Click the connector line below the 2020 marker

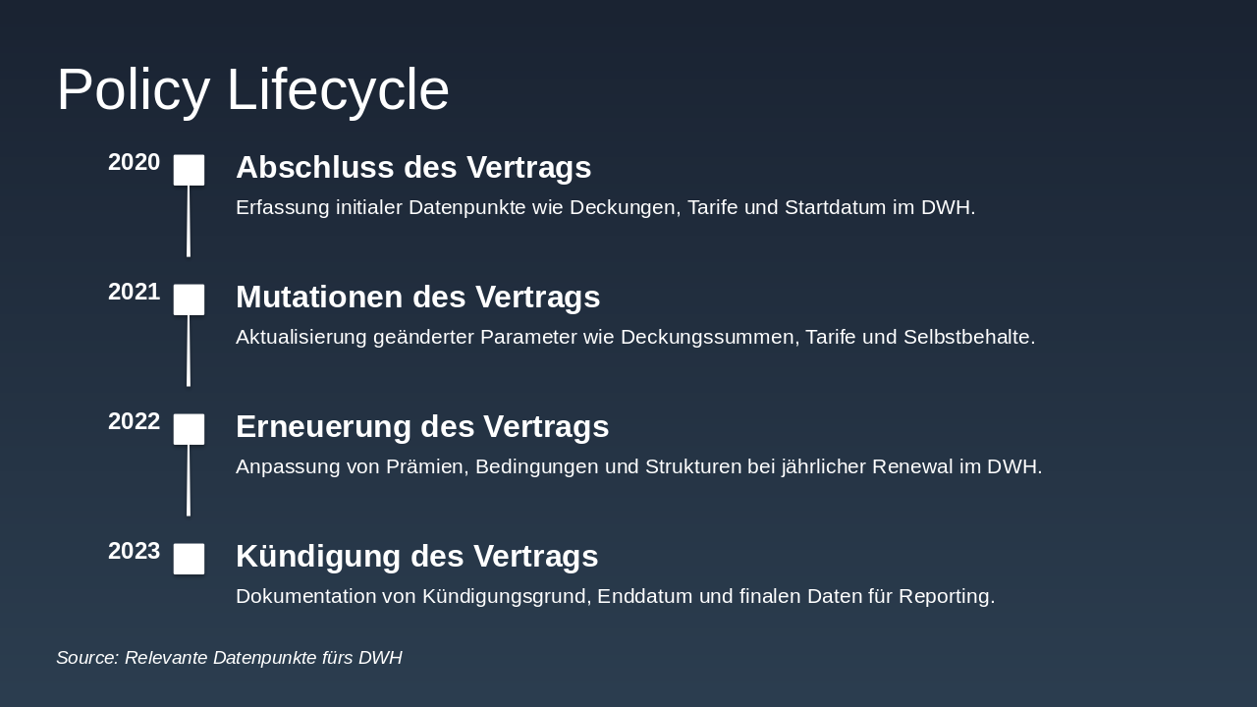(x=189, y=222)
